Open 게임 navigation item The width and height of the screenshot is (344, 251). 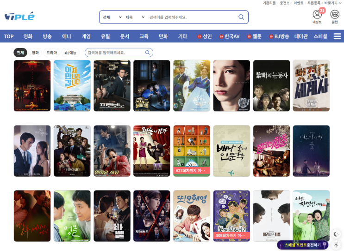click(86, 36)
